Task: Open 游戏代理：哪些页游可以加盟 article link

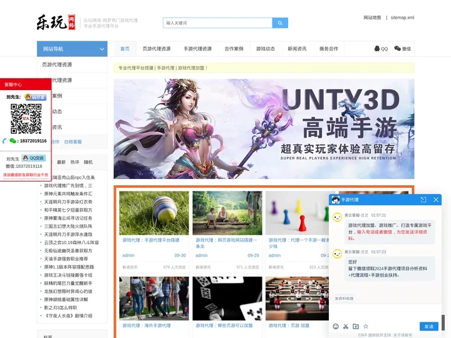Action: [224, 325]
